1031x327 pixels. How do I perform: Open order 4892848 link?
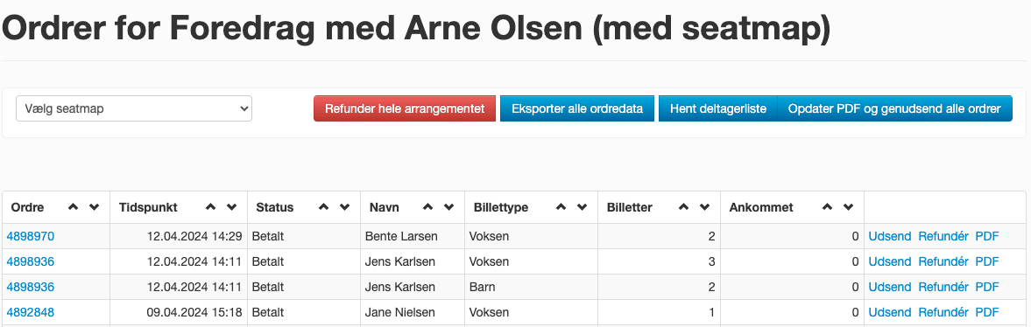pyautogui.click(x=31, y=312)
